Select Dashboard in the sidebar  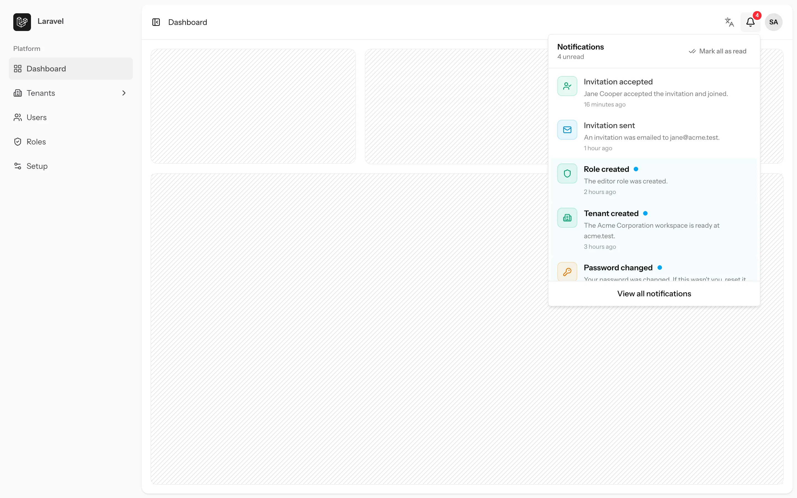tap(71, 69)
